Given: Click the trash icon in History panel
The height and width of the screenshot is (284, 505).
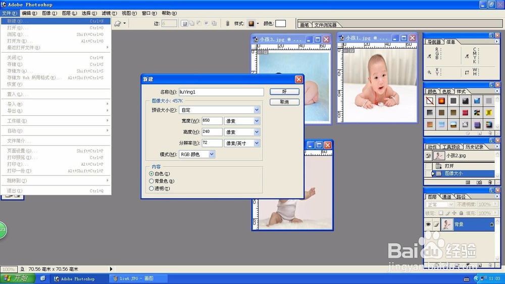Looking at the screenshot, I should click(490, 182).
